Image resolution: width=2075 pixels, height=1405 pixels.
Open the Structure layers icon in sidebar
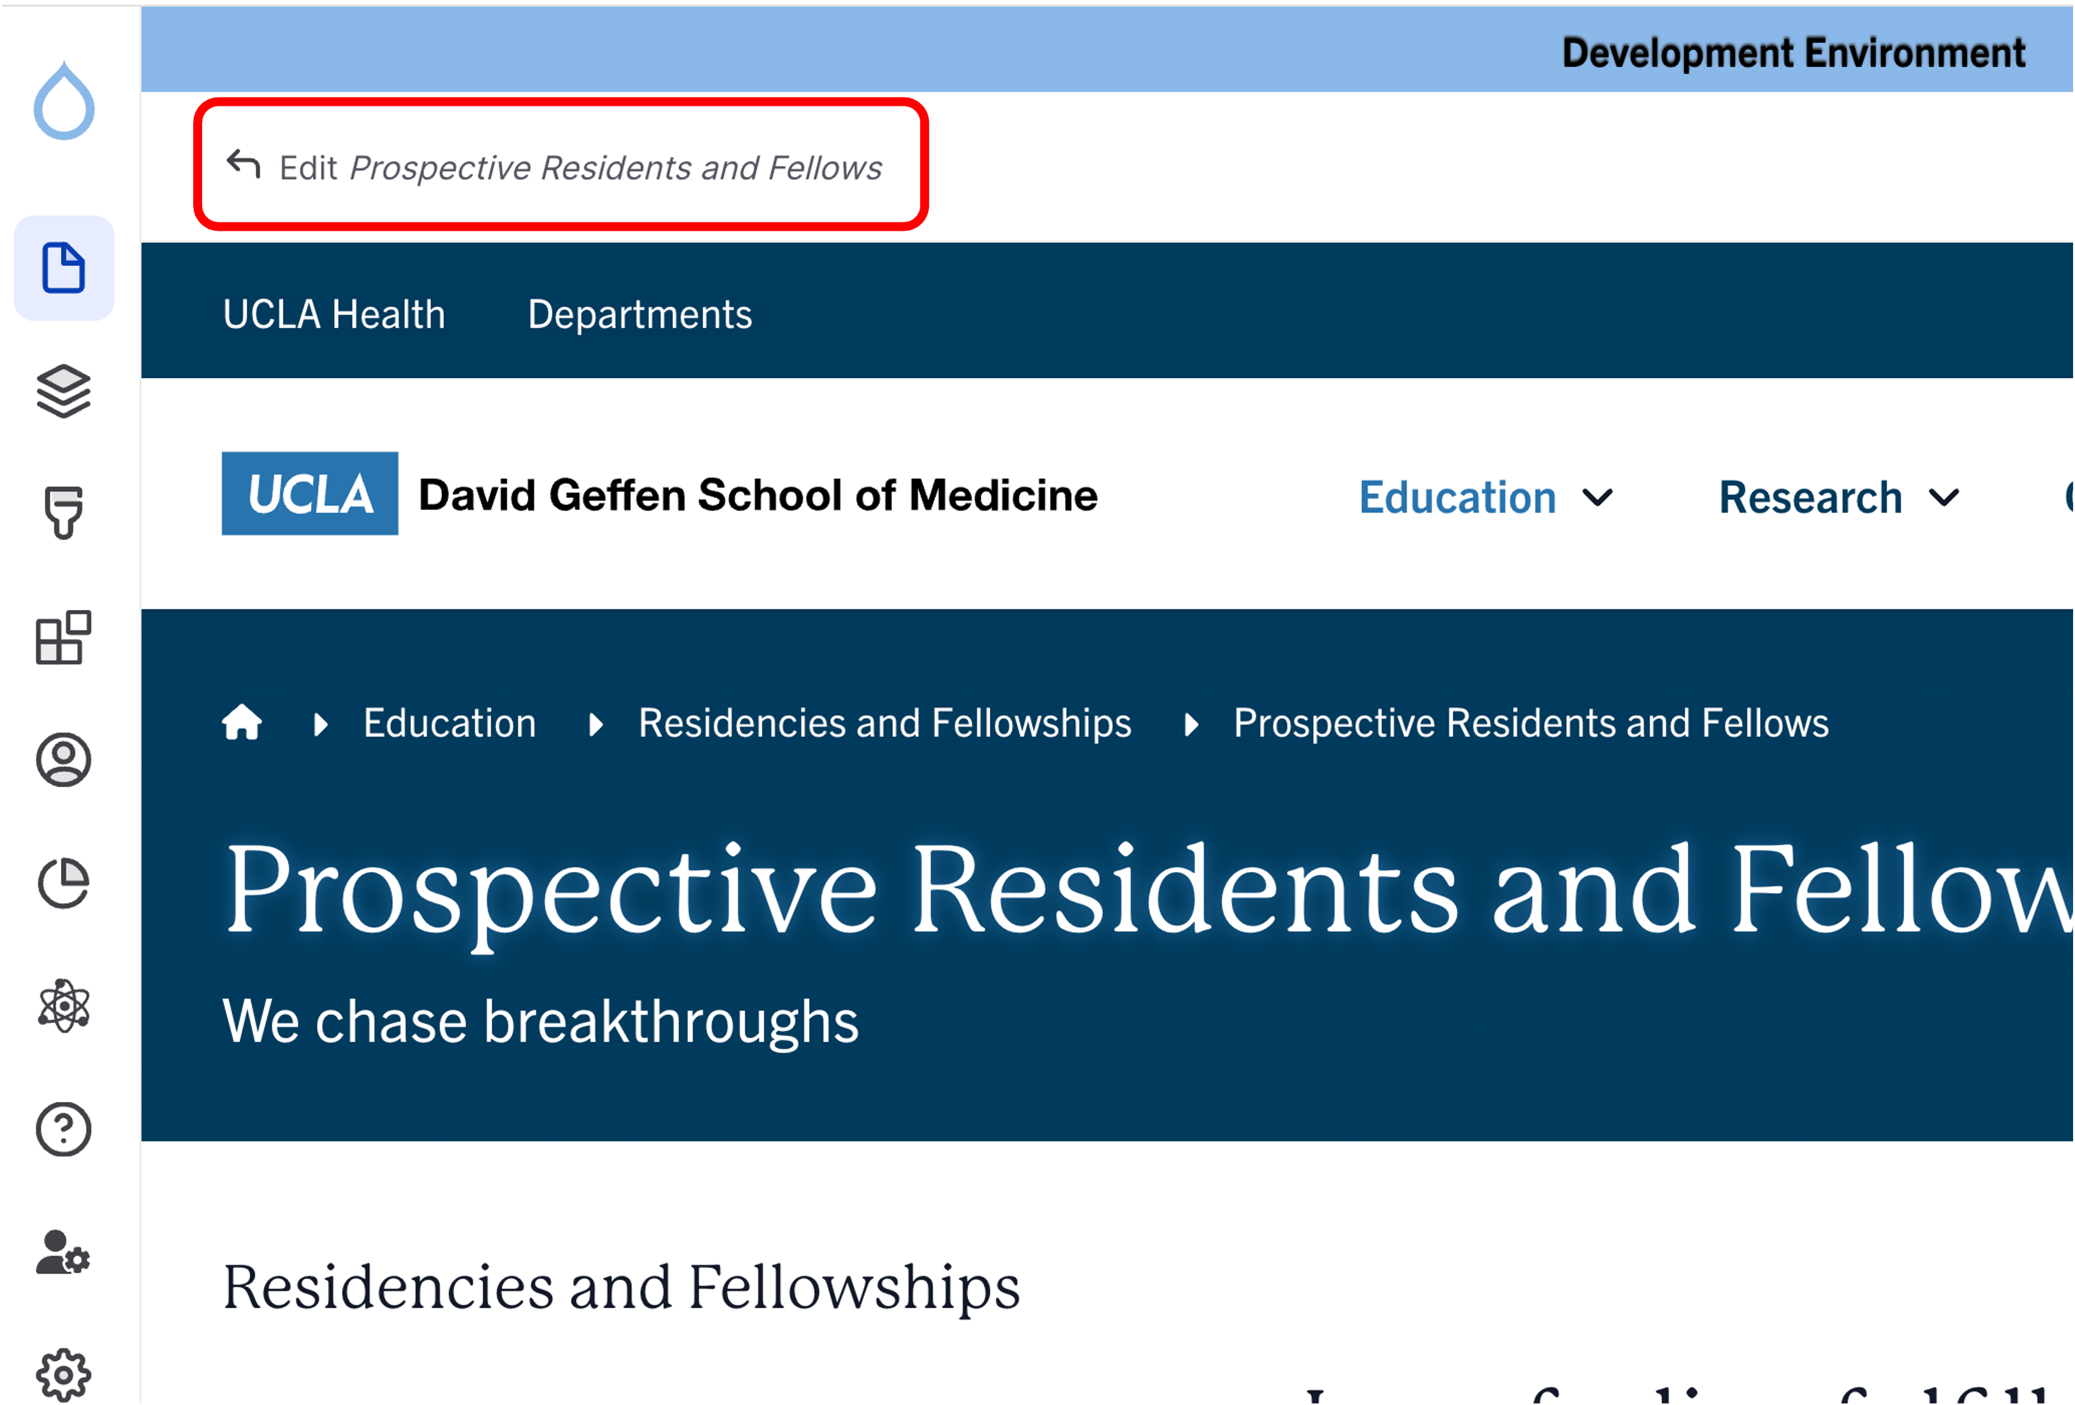(63, 391)
